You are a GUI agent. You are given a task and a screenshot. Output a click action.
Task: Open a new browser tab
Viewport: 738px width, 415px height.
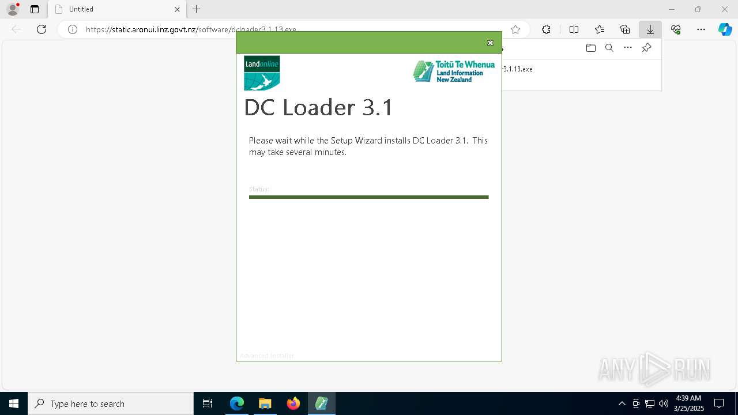click(197, 9)
